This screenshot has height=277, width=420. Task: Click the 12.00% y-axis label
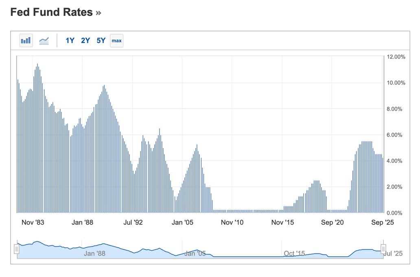396,57
